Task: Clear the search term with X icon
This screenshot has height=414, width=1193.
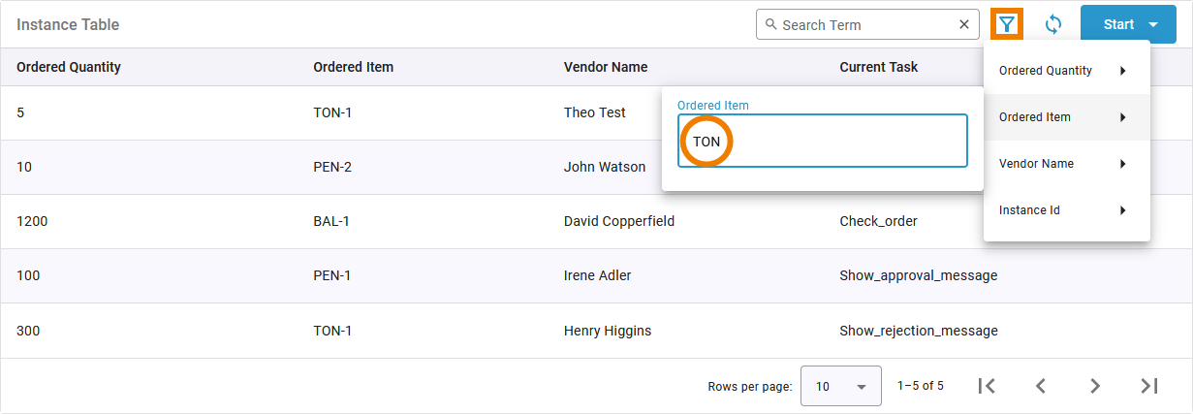Action: 964,24
